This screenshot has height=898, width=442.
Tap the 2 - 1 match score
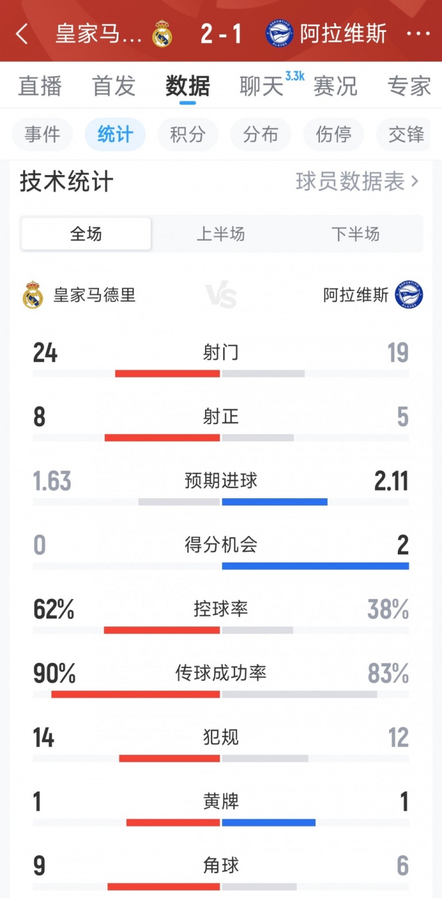pos(221,34)
